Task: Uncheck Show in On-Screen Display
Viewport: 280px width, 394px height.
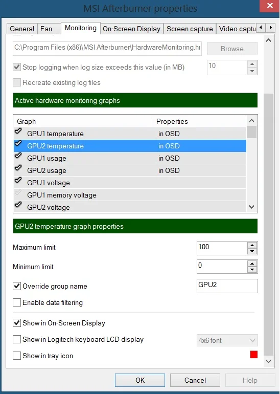Action: [17, 323]
